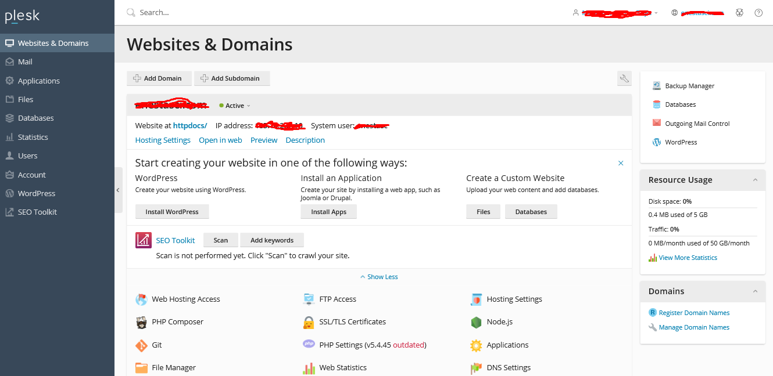Screen dimensions: 773x376
Task: Click the Scan button
Action: pos(221,240)
